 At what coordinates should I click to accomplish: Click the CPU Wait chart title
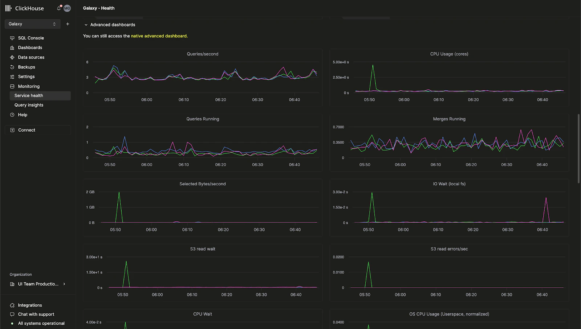point(203,314)
